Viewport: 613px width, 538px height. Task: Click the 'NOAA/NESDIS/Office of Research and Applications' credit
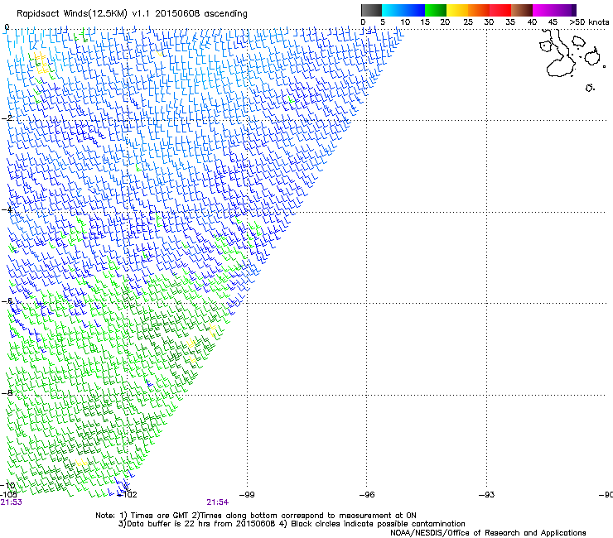pyautogui.click(x=488, y=533)
